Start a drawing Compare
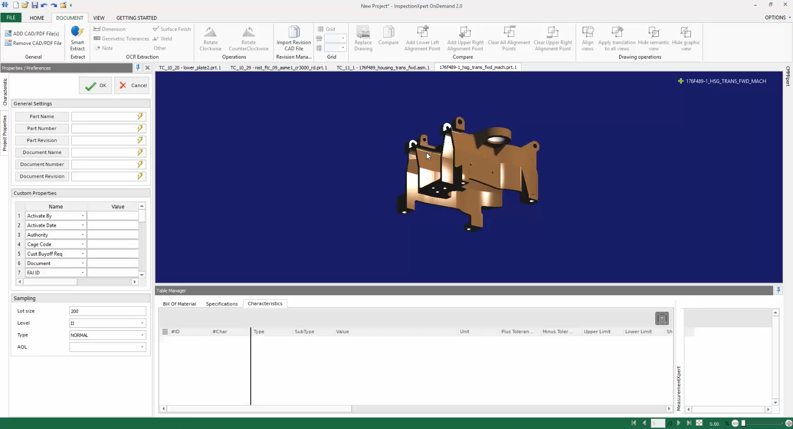 pos(388,39)
